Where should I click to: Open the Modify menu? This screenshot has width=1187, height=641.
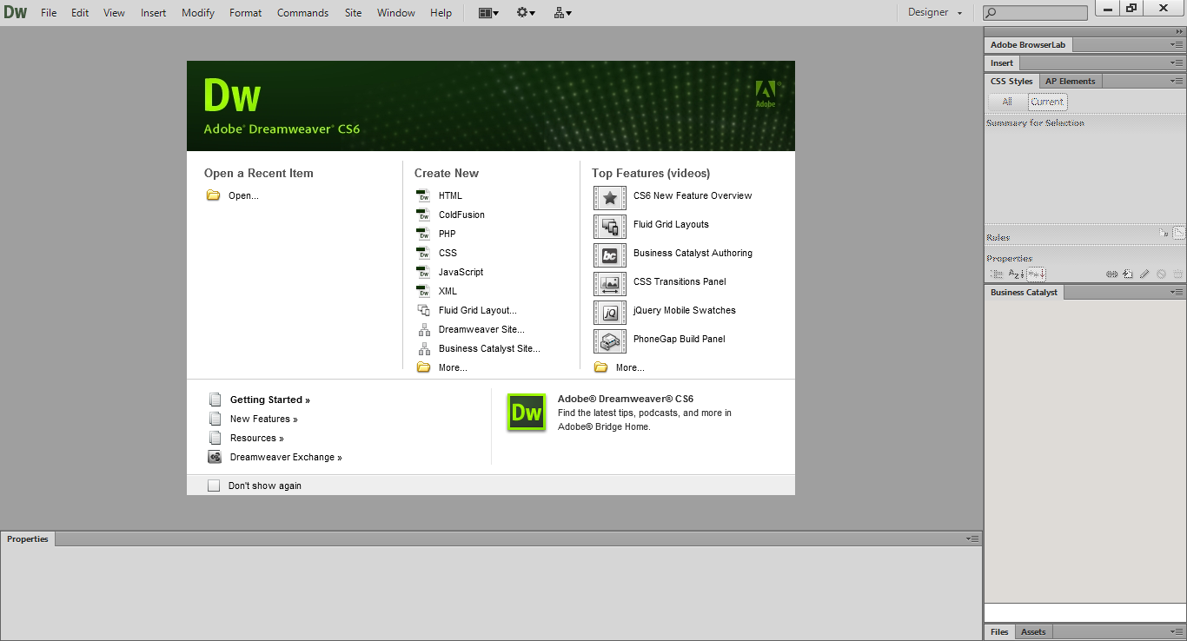point(198,13)
